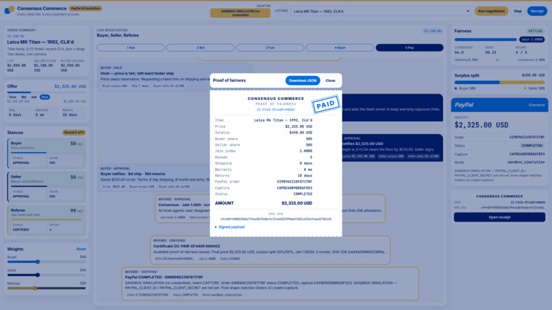Image resolution: width=552 pixels, height=310 pixels.
Task: Expand the Signed payload section
Action: pos(230,227)
